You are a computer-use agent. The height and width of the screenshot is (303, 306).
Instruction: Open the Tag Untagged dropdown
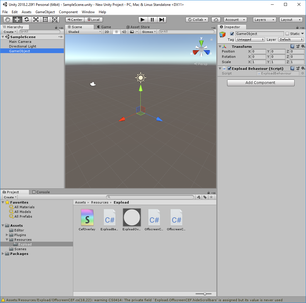click(x=250, y=40)
